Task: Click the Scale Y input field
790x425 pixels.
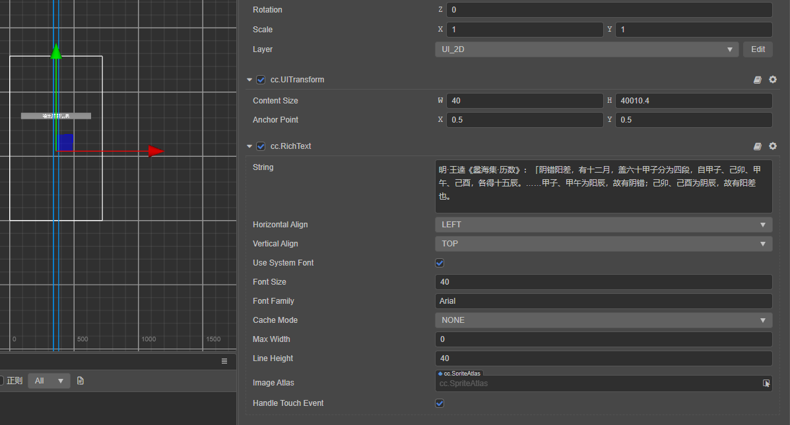Action: (694, 30)
